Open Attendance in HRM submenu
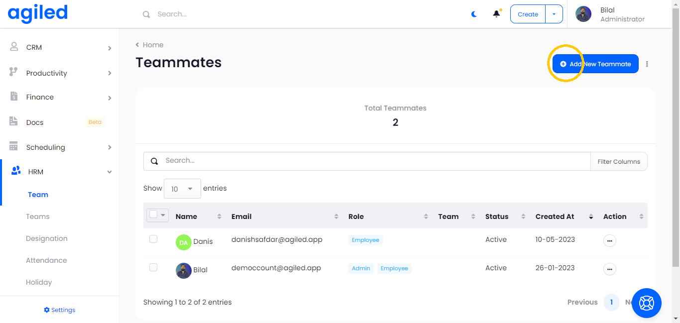The width and height of the screenshot is (680, 323). tap(46, 260)
